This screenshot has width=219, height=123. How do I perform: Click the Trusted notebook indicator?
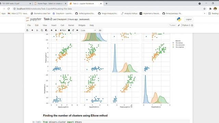coord(172,25)
